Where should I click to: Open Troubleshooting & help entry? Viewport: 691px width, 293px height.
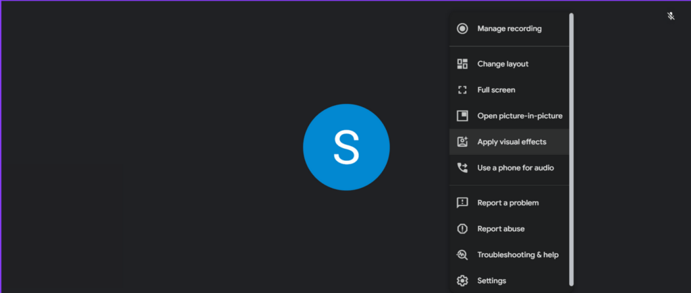click(x=509, y=255)
